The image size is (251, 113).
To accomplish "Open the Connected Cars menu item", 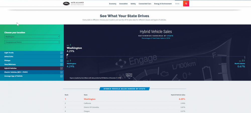I will (x=145, y=4).
